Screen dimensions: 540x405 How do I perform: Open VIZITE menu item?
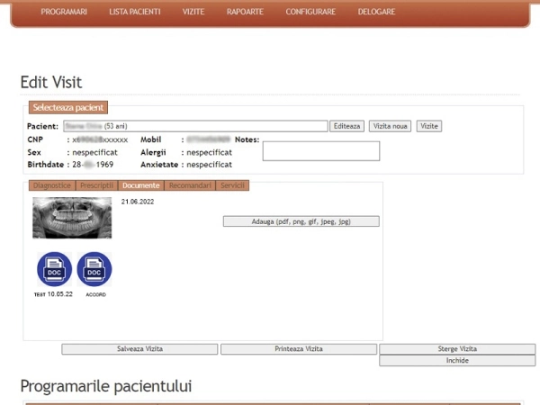[x=193, y=12]
